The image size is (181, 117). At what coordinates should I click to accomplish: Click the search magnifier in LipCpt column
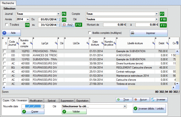[56, 43]
